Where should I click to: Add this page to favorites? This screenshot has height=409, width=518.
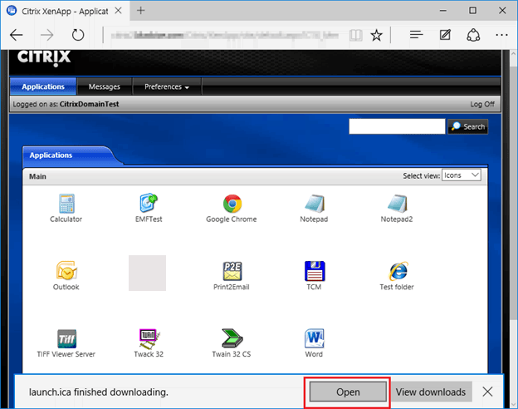pyautogui.click(x=376, y=35)
